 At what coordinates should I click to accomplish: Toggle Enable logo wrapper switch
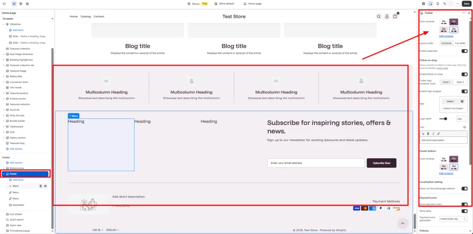pos(465,91)
